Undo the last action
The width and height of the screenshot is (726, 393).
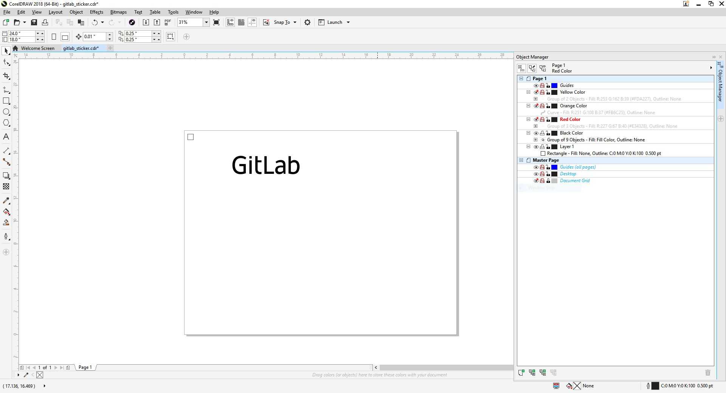click(x=95, y=22)
